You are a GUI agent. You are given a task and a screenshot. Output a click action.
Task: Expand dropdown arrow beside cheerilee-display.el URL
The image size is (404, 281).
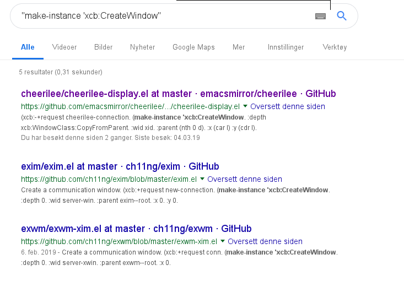click(x=245, y=106)
